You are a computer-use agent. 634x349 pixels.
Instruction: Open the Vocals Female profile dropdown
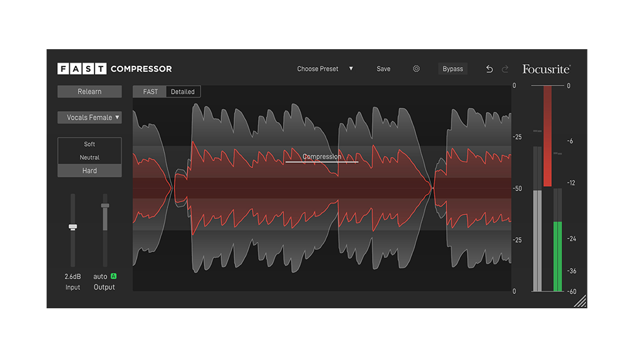pos(89,118)
